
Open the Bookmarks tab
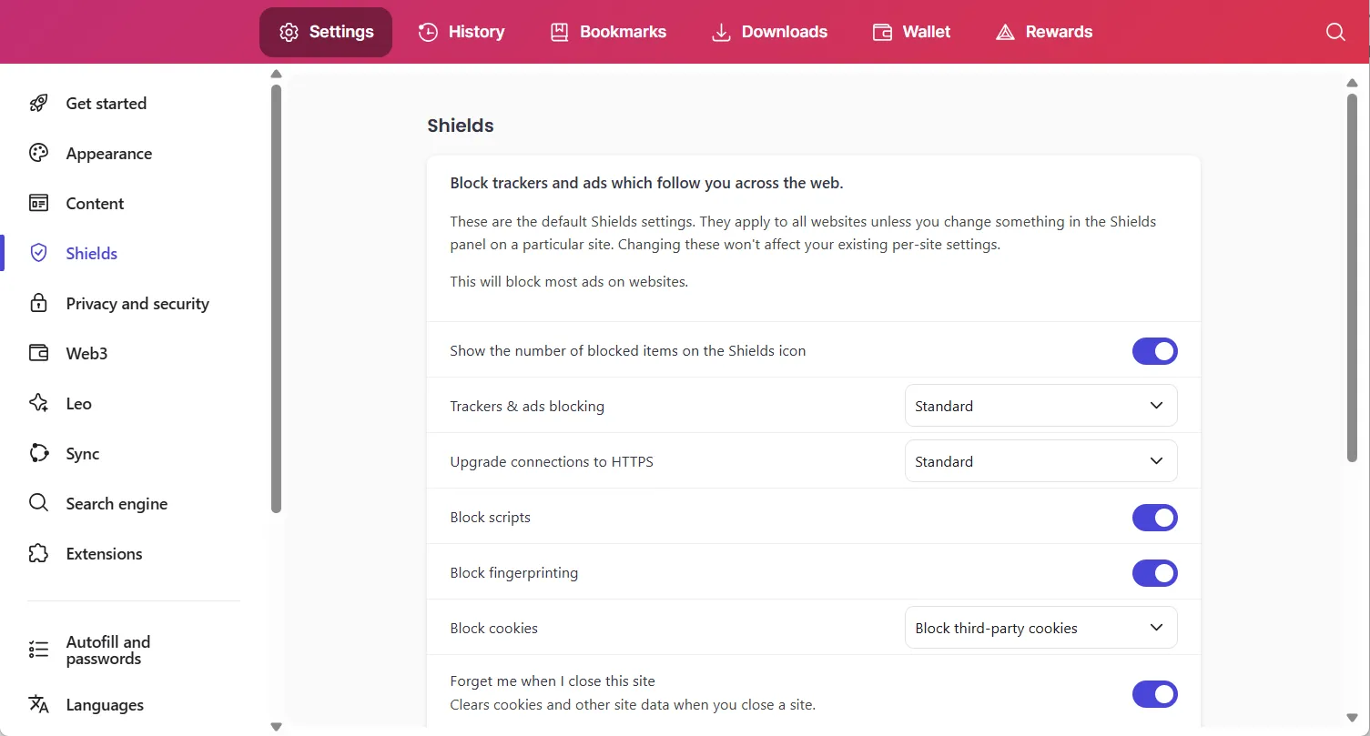[x=608, y=32]
